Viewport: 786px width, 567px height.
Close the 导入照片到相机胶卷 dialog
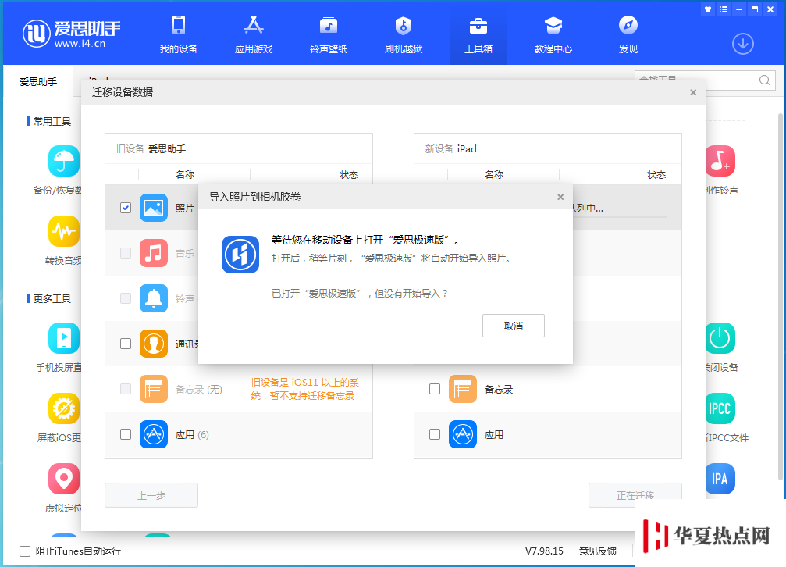tap(560, 197)
